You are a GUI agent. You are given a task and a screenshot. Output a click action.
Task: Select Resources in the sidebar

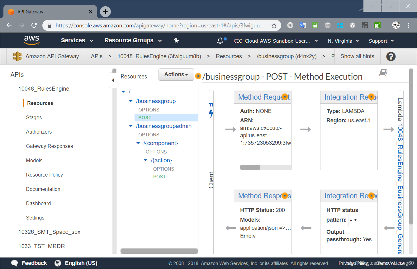pos(40,103)
